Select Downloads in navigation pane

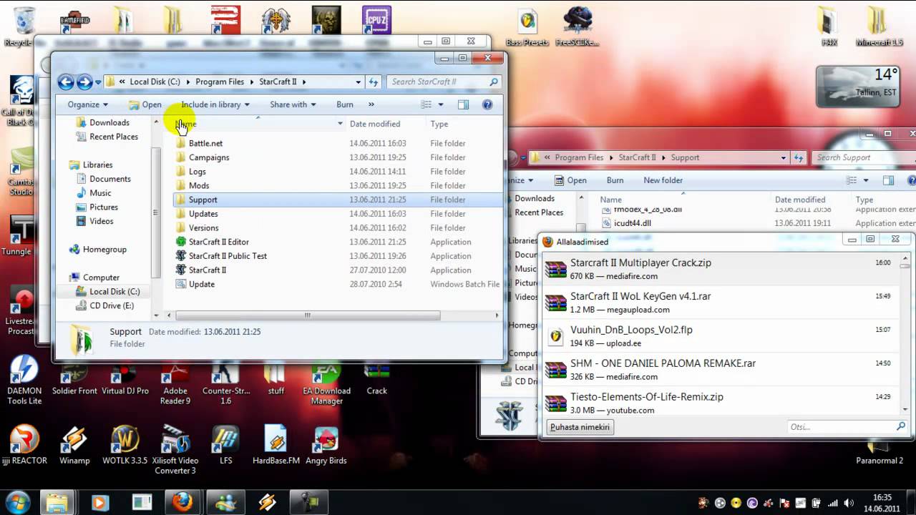point(109,122)
